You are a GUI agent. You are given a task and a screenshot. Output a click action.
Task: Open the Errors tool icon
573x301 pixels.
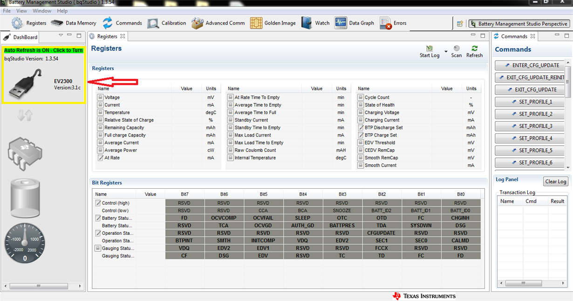point(385,23)
